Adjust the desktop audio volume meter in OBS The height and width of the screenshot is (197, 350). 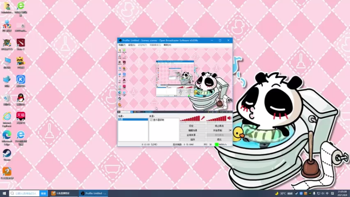(216, 119)
